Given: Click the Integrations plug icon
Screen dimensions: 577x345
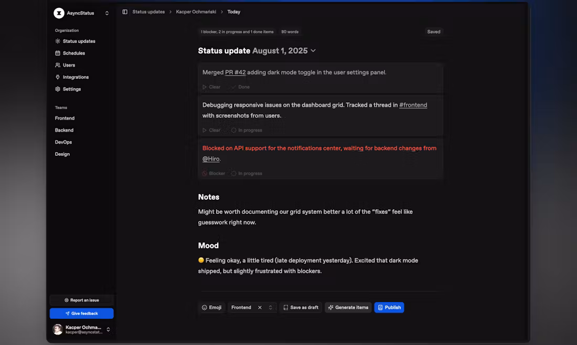Looking at the screenshot, I should [58, 77].
